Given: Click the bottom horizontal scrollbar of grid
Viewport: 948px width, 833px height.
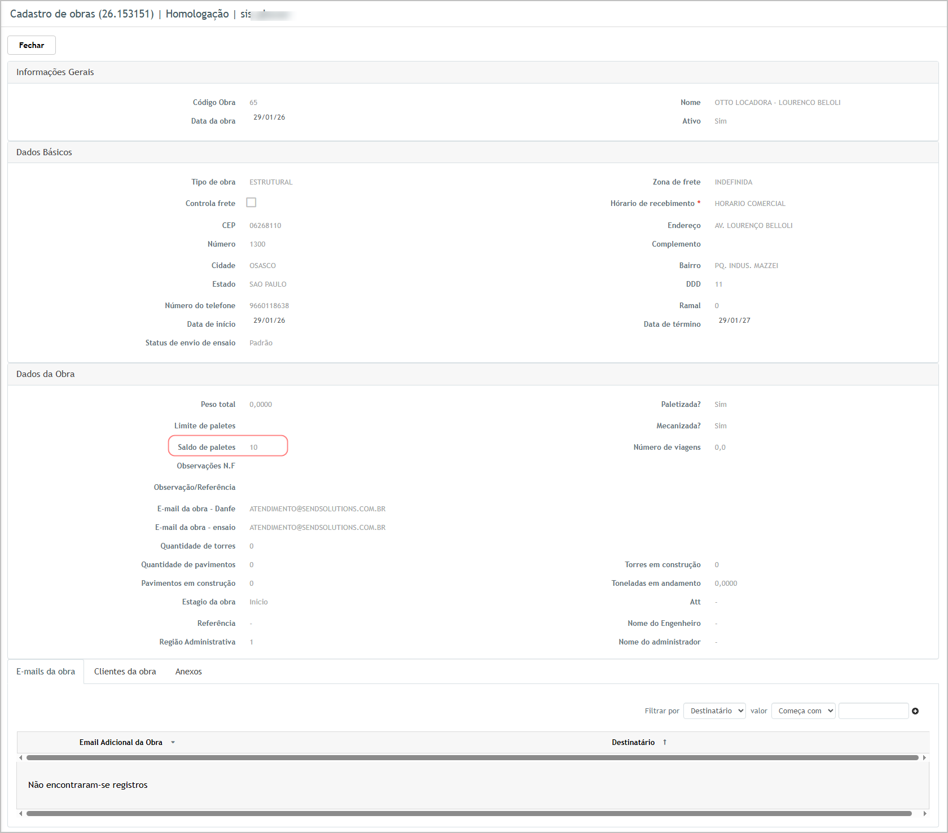Looking at the screenshot, I should click(x=469, y=813).
